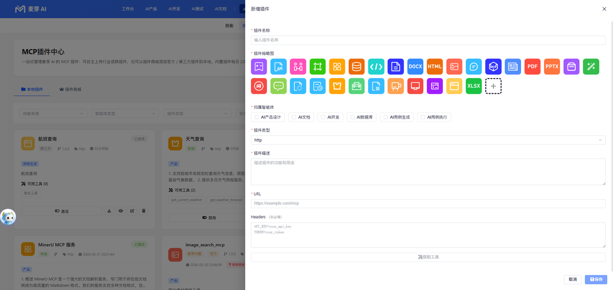This screenshot has height=290, width=613.
Task: Pick the orange database cylinder thumbnail icon
Action: (356, 67)
